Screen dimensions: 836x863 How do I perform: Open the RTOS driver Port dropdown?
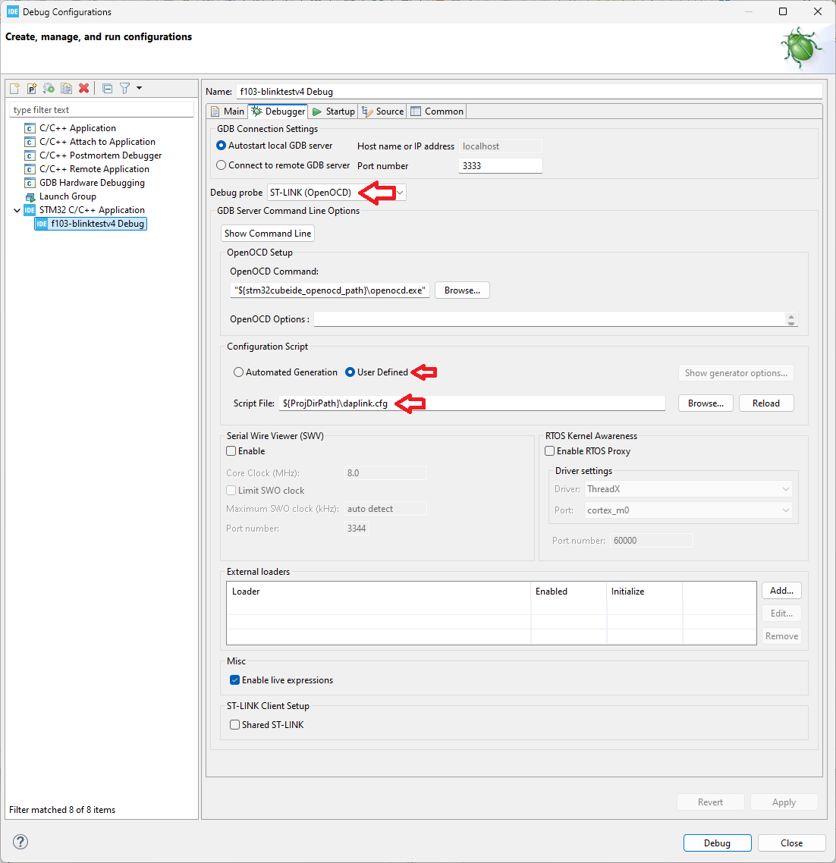(785, 510)
